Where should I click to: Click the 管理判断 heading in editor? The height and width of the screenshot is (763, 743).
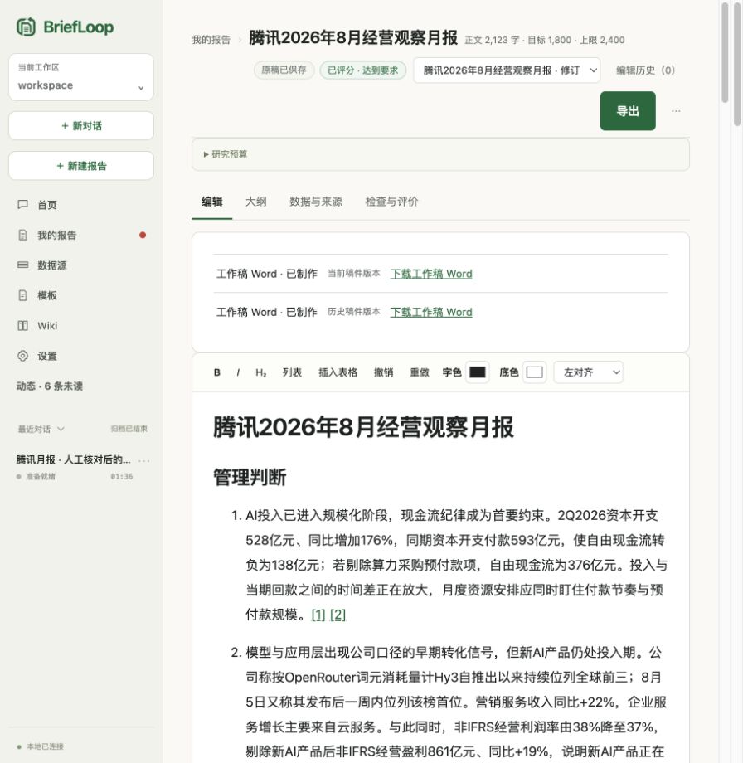click(x=250, y=478)
